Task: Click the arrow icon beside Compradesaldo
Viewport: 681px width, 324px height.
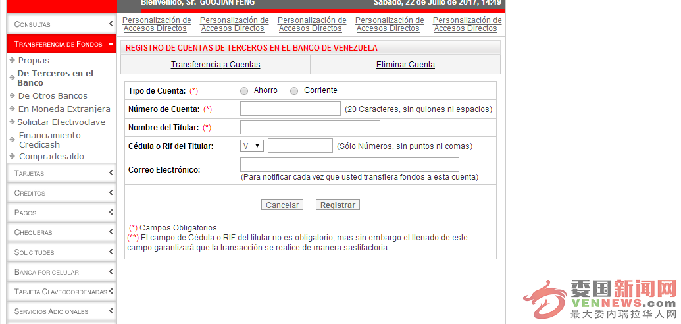Action: click(x=12, y=156)
